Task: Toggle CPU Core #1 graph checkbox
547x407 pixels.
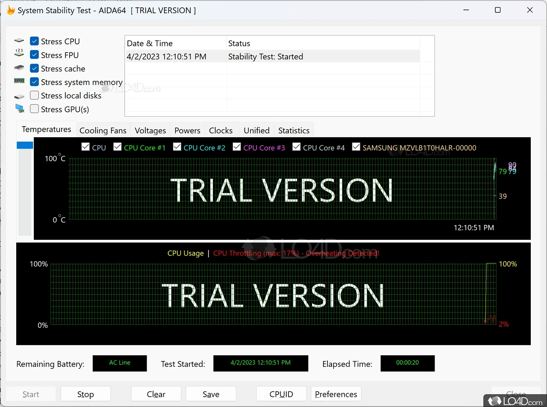Action: tap(118, 147)
